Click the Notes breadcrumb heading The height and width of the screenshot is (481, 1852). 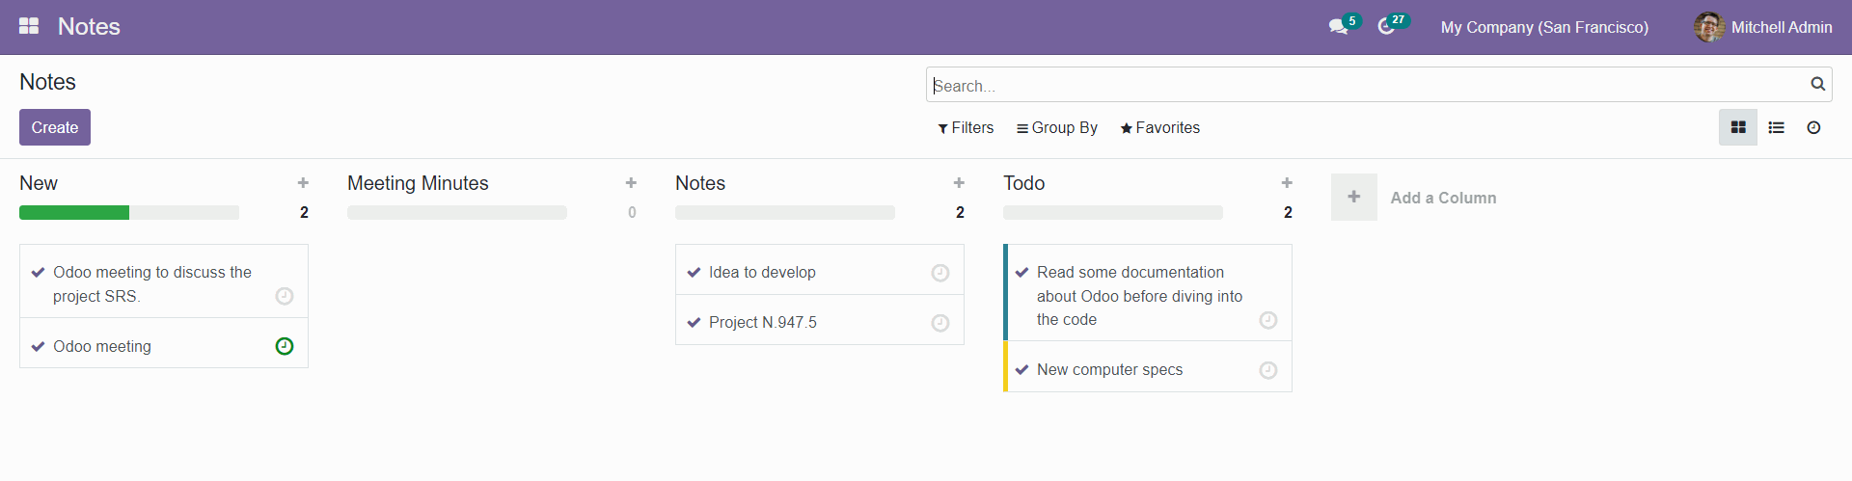click(47, 82)
